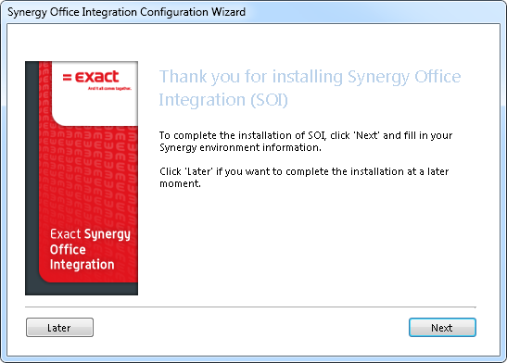Click the quoted word 'Later' in instructions
This screenshot has height=363, width=507.
click(x=199, y=171)
